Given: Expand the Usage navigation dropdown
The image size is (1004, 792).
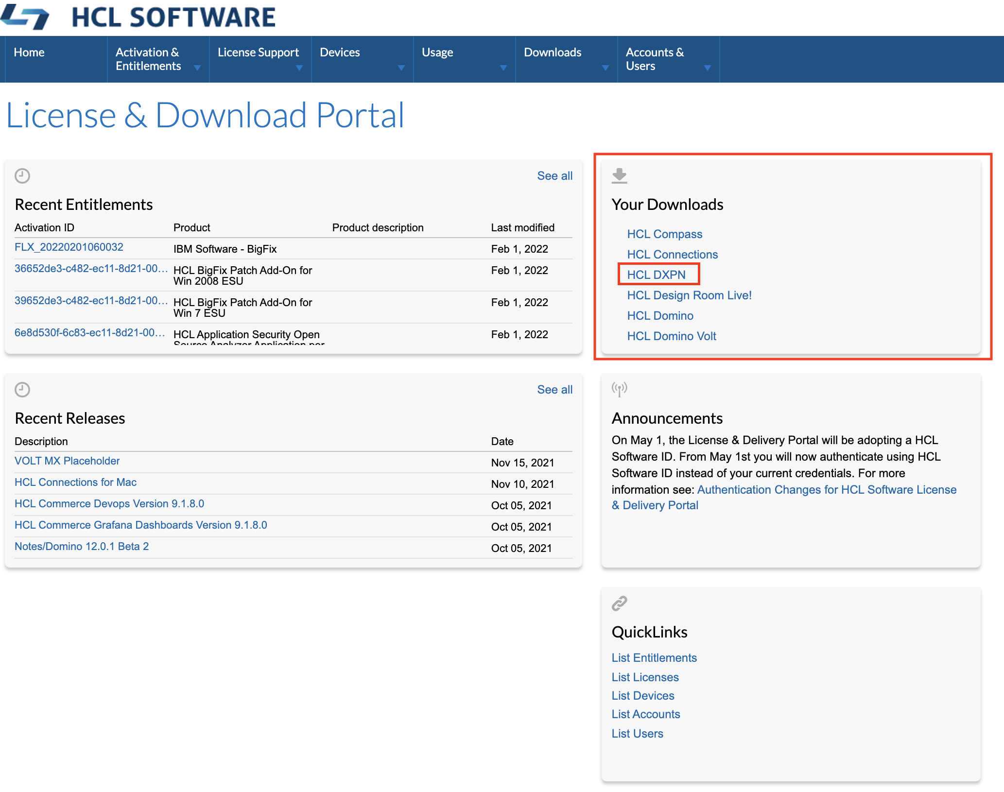Looking at the screenshot, I should point(503,68).
